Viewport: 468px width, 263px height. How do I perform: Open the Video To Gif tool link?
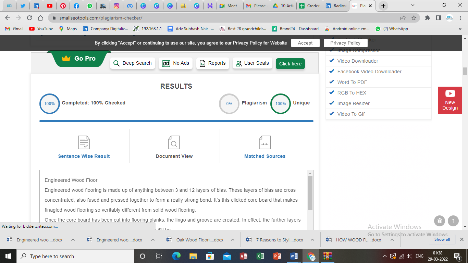351,114
